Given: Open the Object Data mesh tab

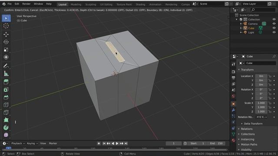Looking at the screenshot, I should click(x=233, y=134).
